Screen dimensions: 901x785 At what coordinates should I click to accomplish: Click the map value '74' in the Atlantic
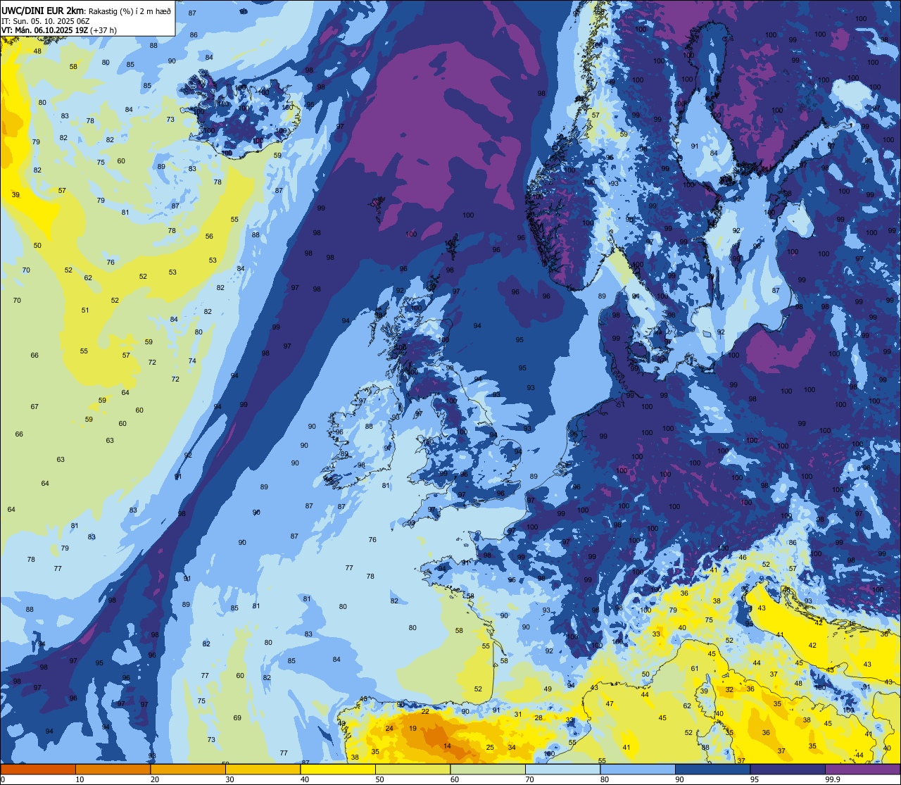[x=192, y=361]
